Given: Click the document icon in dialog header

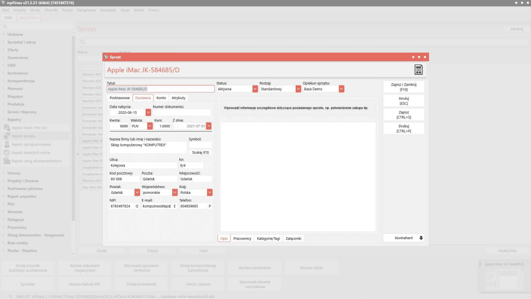Looking at the screenshot, I should 418,70.
